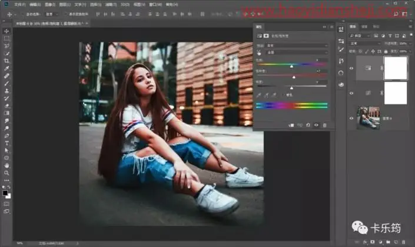
Task: Toggle the Colorize checkbox (着色)
Action: 284,95
